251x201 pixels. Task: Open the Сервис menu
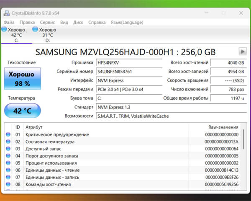pos(47,22)
